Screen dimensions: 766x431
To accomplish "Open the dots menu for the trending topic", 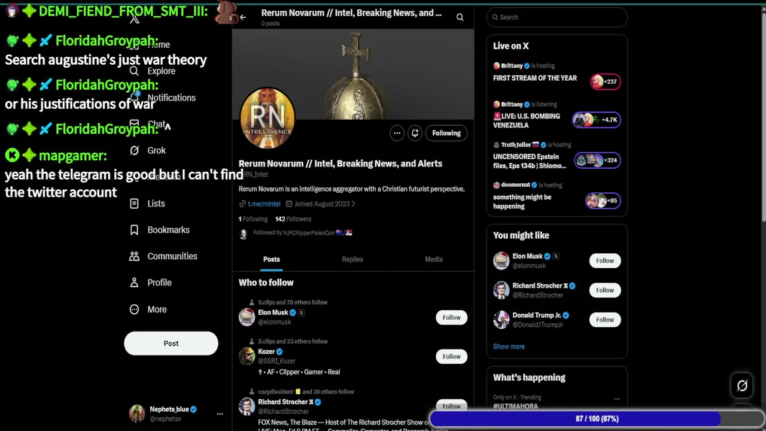I will coord(616,399).
